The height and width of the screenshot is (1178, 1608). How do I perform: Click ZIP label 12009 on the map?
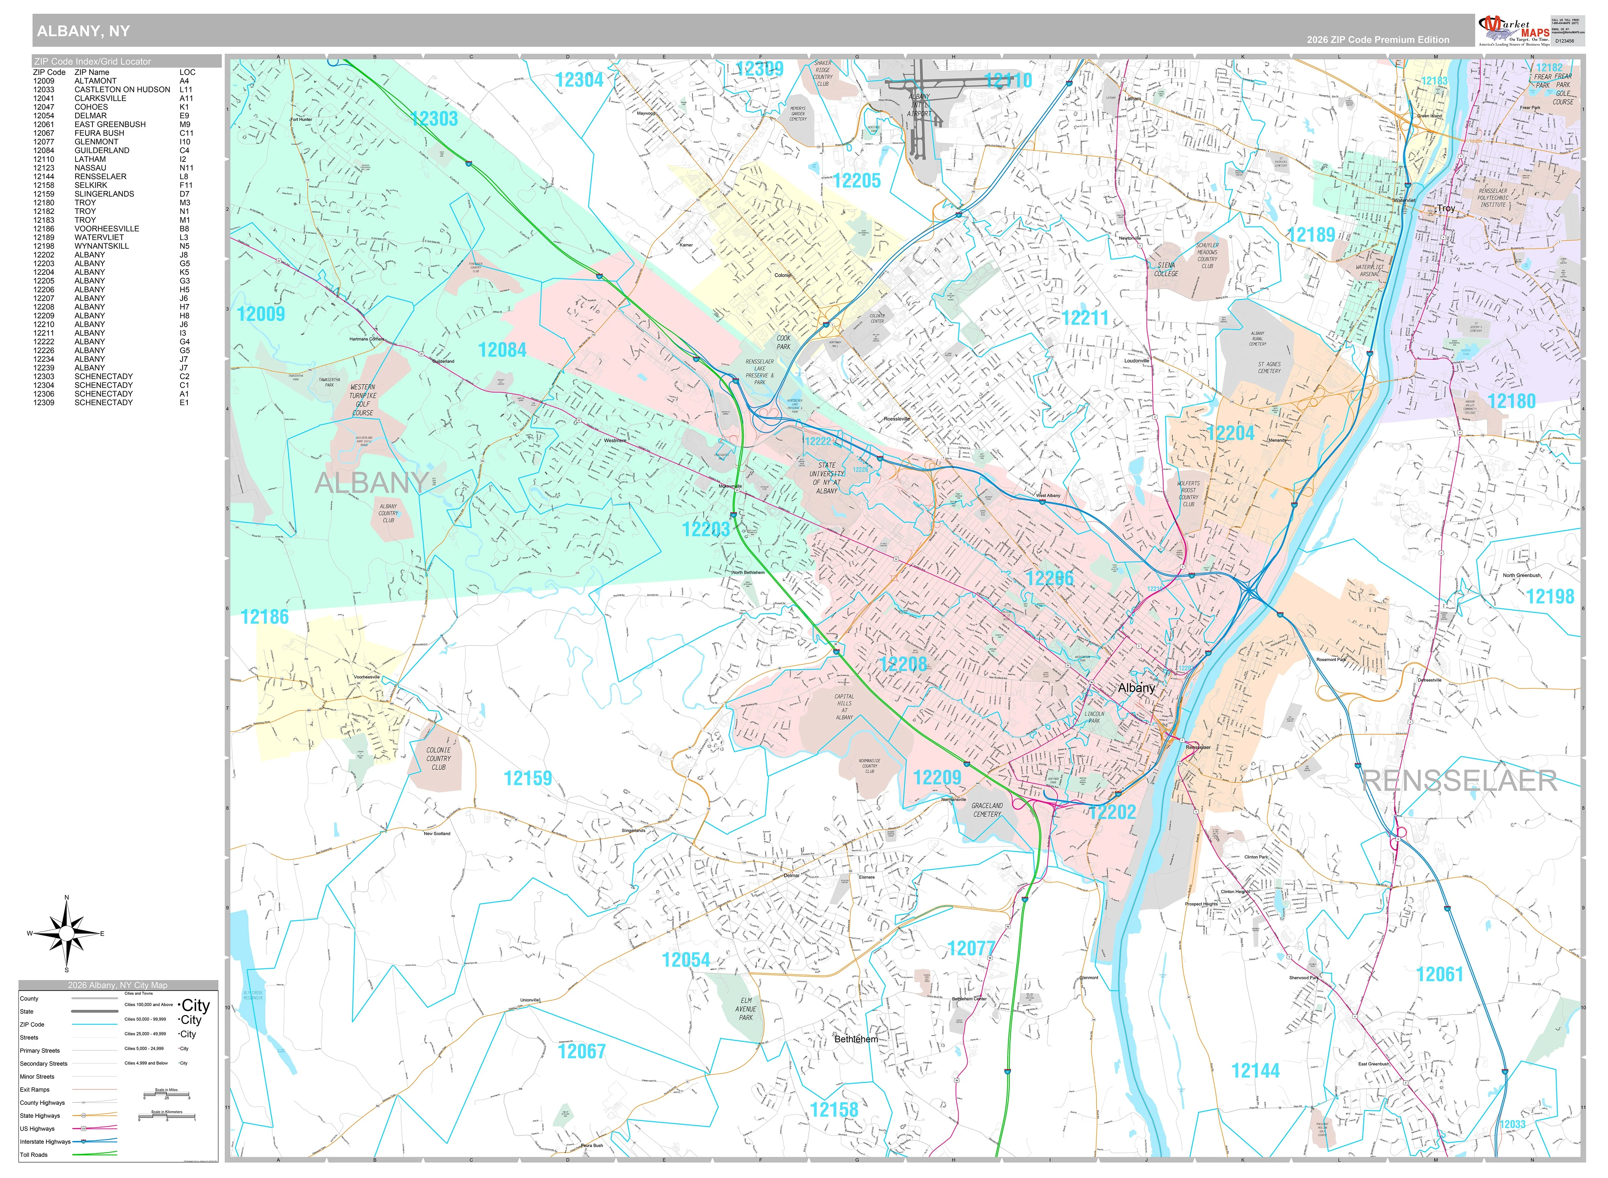(x=261, y=314)
